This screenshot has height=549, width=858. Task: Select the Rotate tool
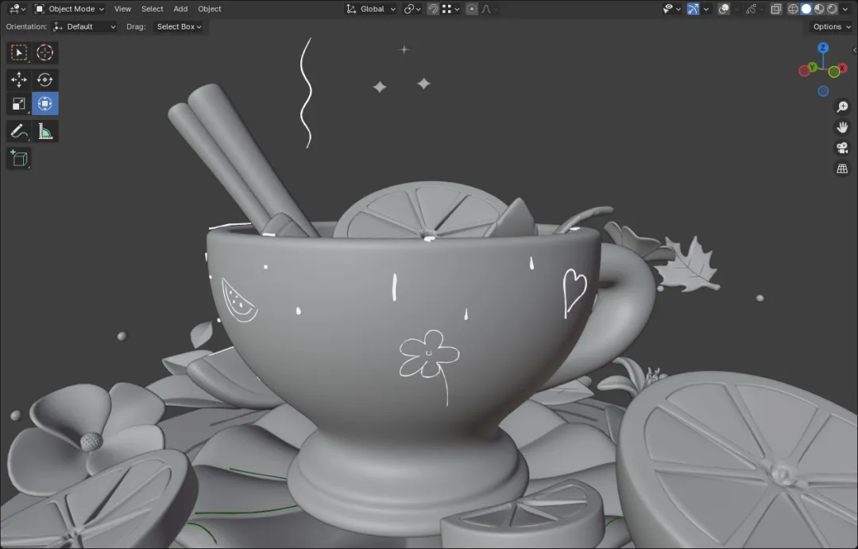[44, 79]
